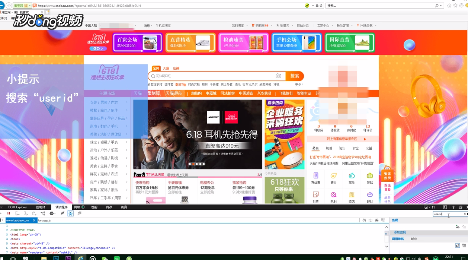Click the 汽车 / 二手车 / 用品 category

[106, 198]
